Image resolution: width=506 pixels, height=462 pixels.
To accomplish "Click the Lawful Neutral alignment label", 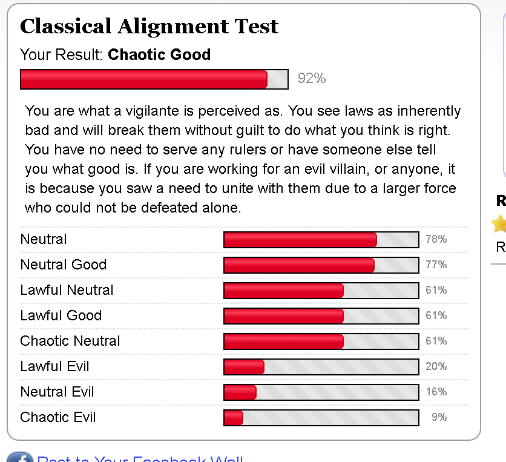I will [67, 290].
